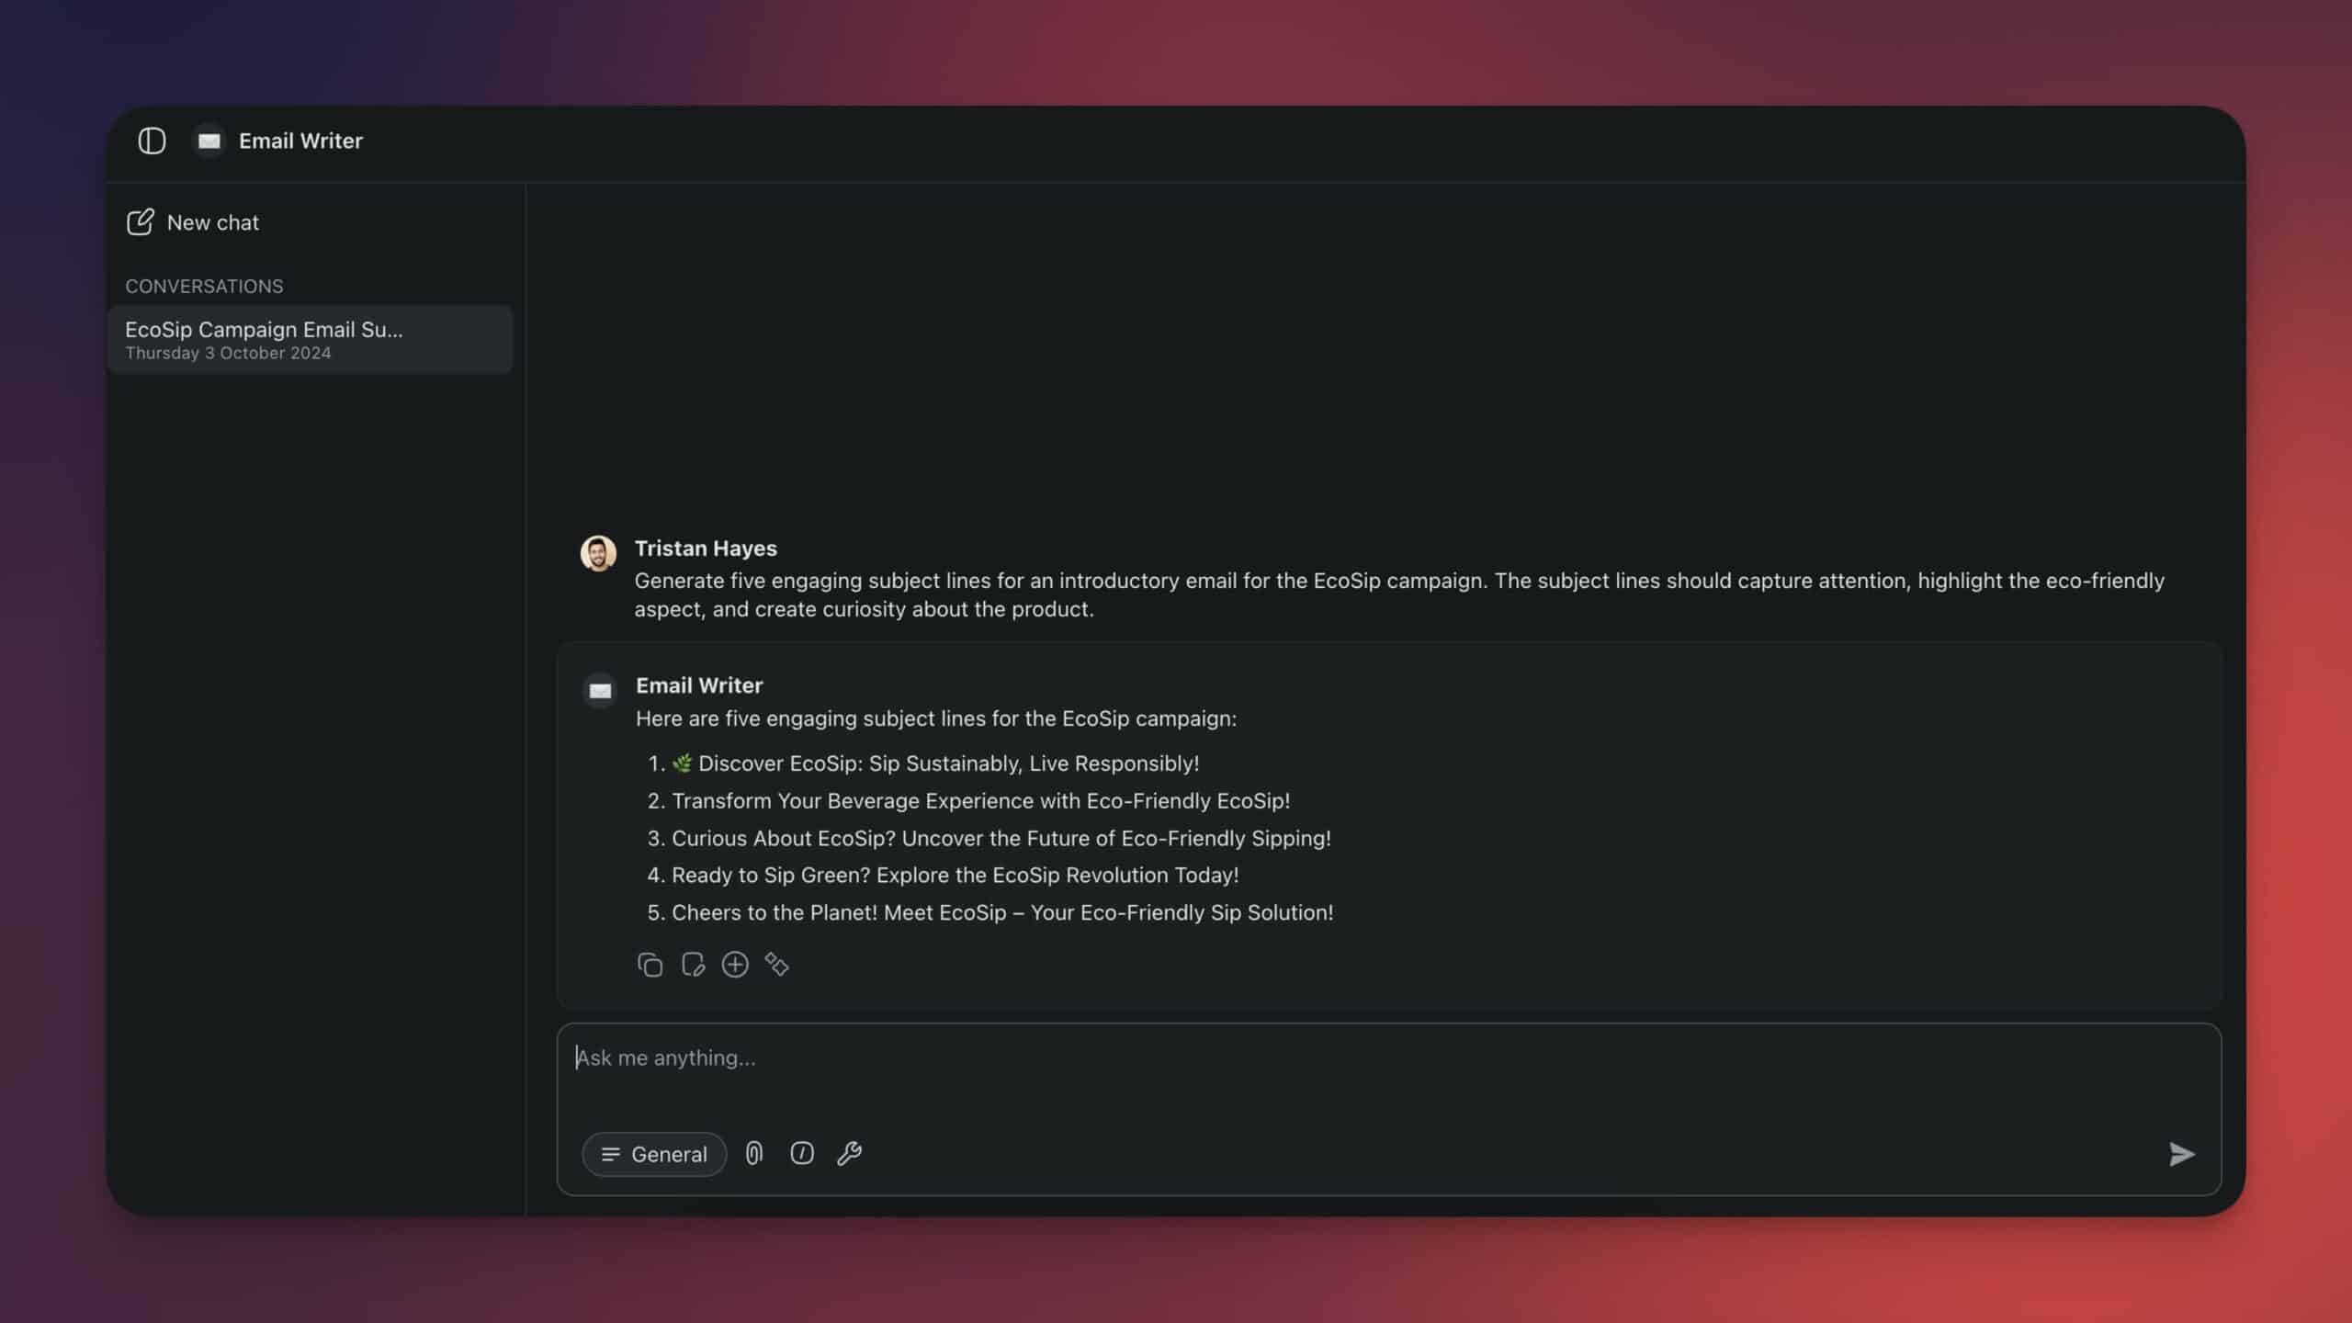The height and width of the screenshot is (1323, 2352).
Task: Click the attach file icon
Action: tap(754, 1153)
